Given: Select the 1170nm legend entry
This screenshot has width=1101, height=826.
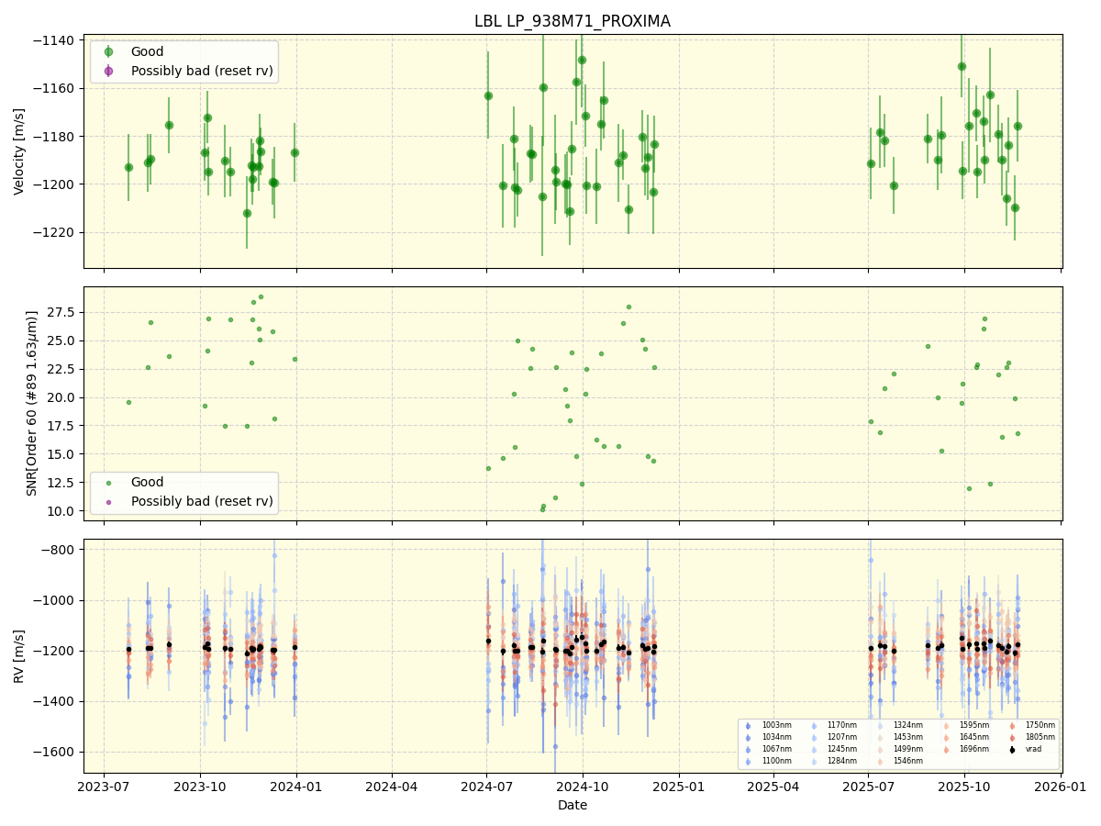Looking at the screenshot, I should click(x=834, y=725).
